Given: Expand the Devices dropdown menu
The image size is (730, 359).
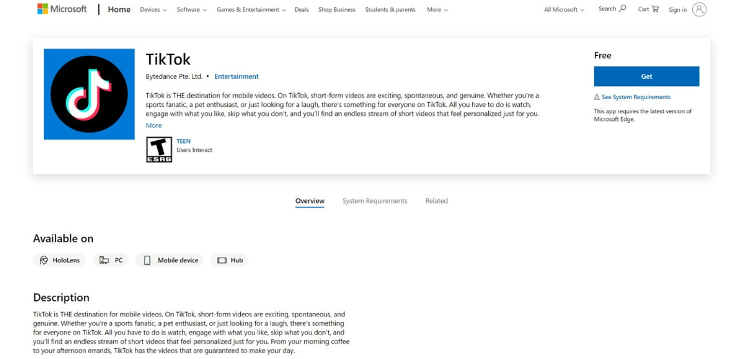Looking at the screenshot, I should click(153, 10).
